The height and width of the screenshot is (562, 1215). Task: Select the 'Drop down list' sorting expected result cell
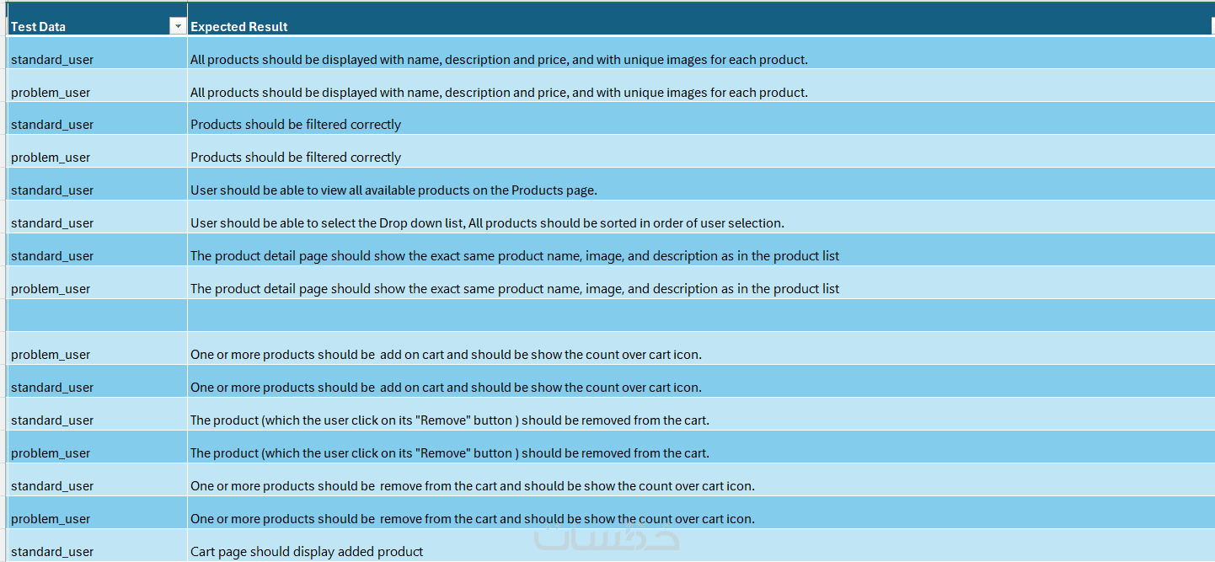click(487, 223)
